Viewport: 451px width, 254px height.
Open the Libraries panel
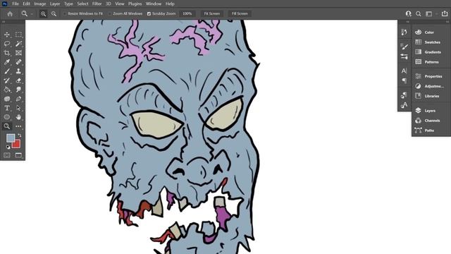431,96
